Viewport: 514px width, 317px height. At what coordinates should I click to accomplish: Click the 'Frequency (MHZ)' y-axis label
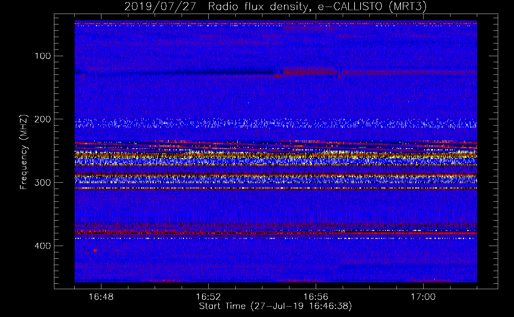(24, 152)
